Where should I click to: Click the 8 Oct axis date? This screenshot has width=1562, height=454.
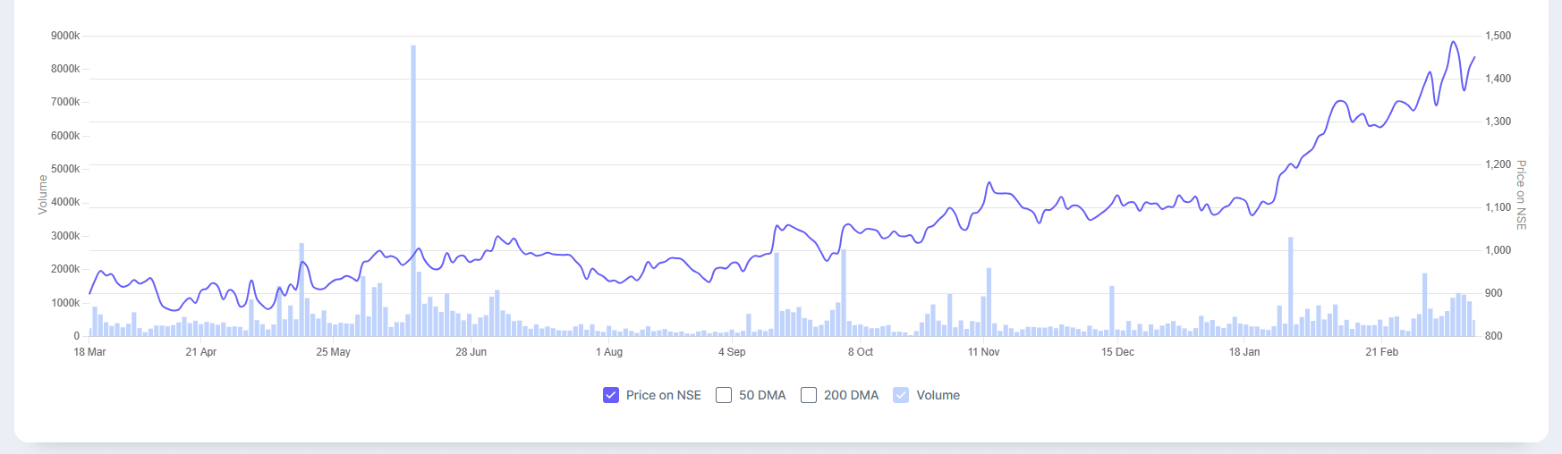click(861, 352)
